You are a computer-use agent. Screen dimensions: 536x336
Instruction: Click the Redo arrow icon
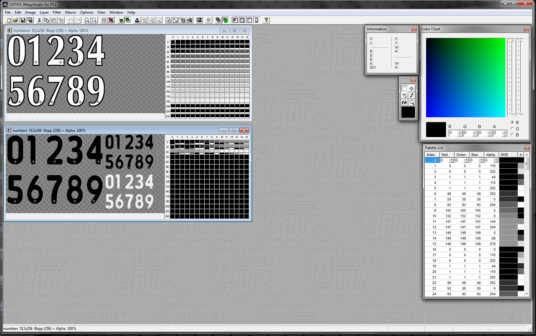78,20
